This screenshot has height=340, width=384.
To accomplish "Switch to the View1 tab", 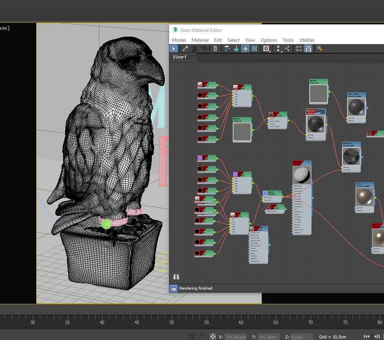I will (x=180, y=57).
